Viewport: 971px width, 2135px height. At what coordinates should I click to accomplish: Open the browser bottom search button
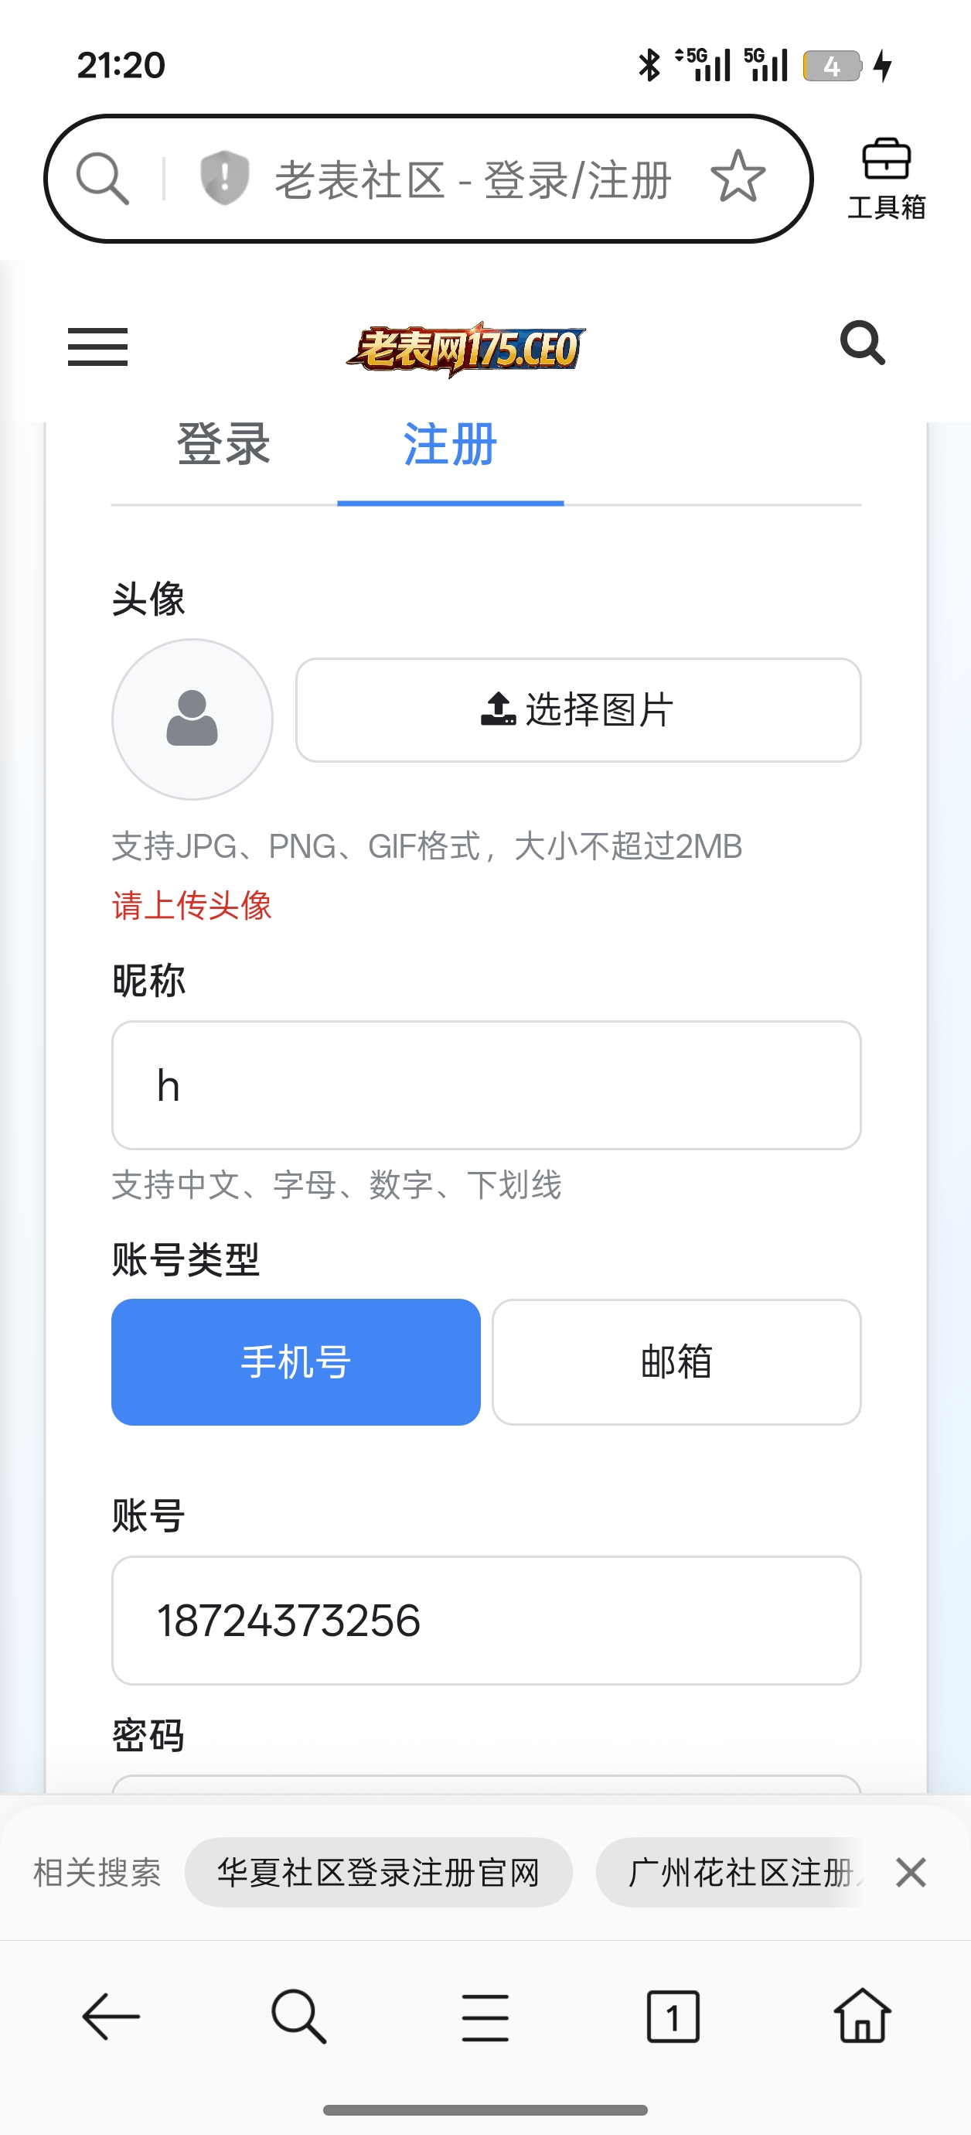(298, 2016)
